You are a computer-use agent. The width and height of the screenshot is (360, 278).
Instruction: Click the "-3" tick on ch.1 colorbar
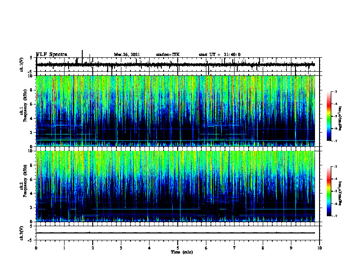(335, 91)
